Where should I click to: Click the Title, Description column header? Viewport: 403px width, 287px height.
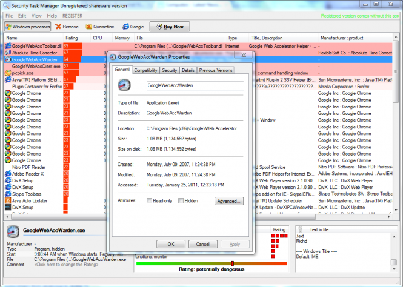pyautogui.click(x=283, y=38)
